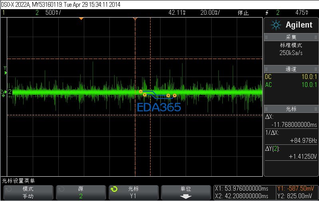The height and width of the screenshot is (201, 319).
Task: Click the channel 2 500V/ scale readout
Action: click(53, 13)
